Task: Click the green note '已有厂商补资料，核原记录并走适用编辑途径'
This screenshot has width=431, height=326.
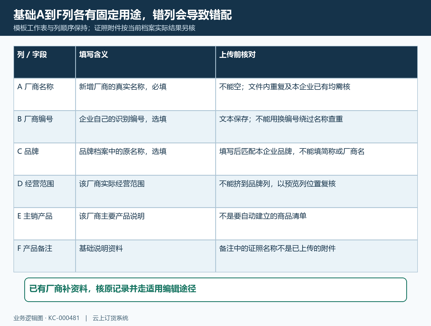Action: tap(215, 290)
